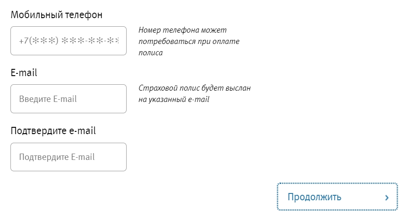Click the hint word 'полиса'
The width and height of the screenshot is (408, 222).
[x=151, y=53]
